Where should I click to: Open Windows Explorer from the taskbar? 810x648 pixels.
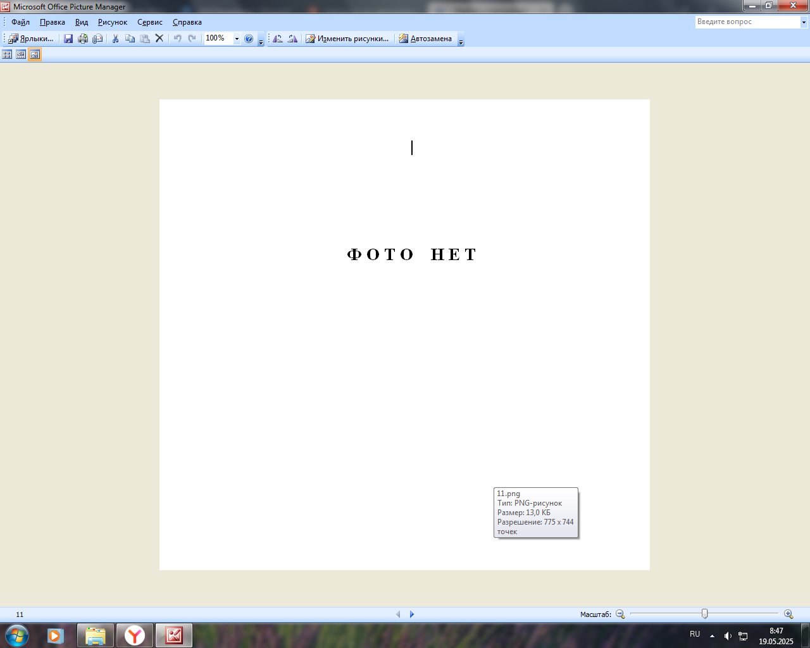(x=96, y=635)
